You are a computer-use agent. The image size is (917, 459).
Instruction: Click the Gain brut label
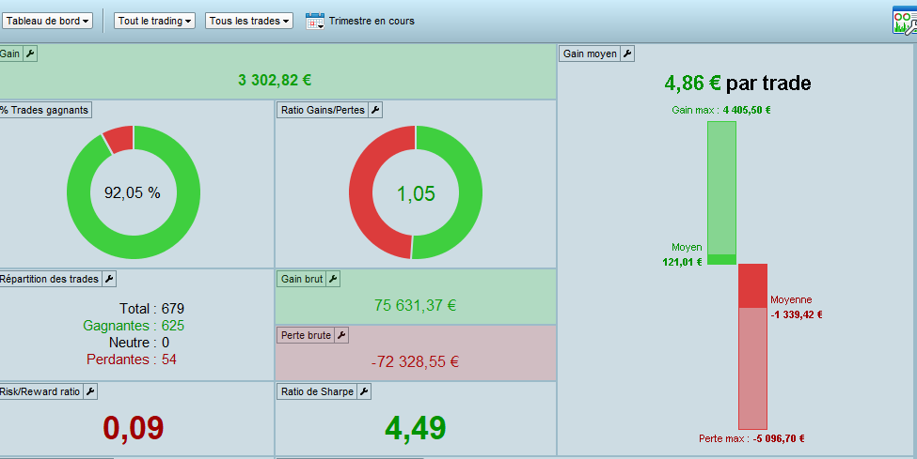(x=302, y=279)
